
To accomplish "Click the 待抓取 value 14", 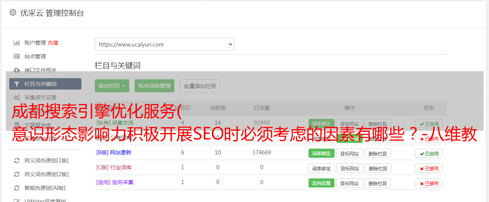I will click(x=218, y=123).
